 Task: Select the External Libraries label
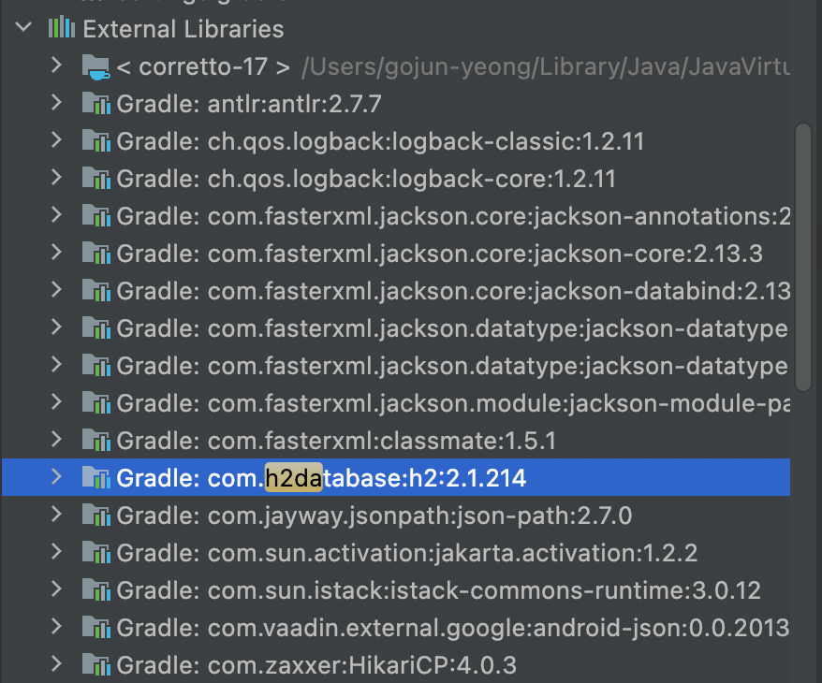[x=183, y=29]
